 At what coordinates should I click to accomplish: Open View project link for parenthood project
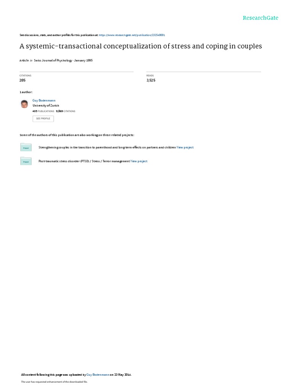point(185,147)
